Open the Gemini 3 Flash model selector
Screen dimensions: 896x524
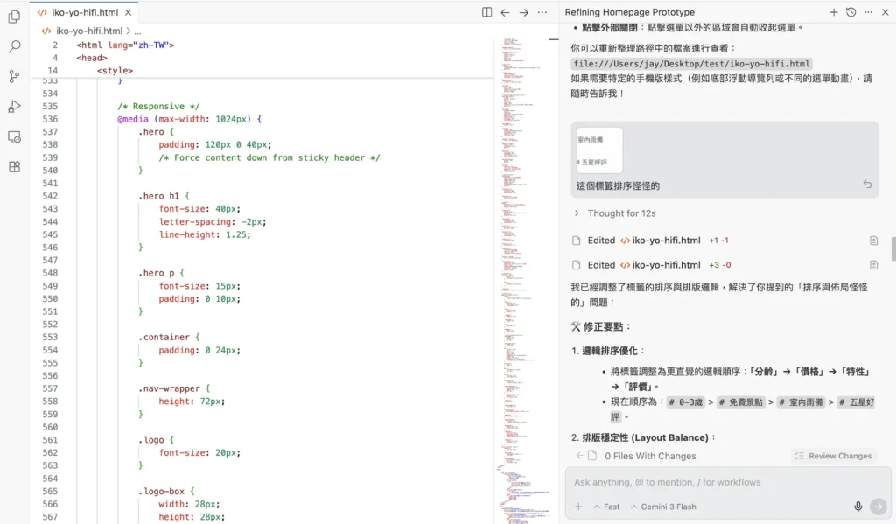click(x=665, y=506)
